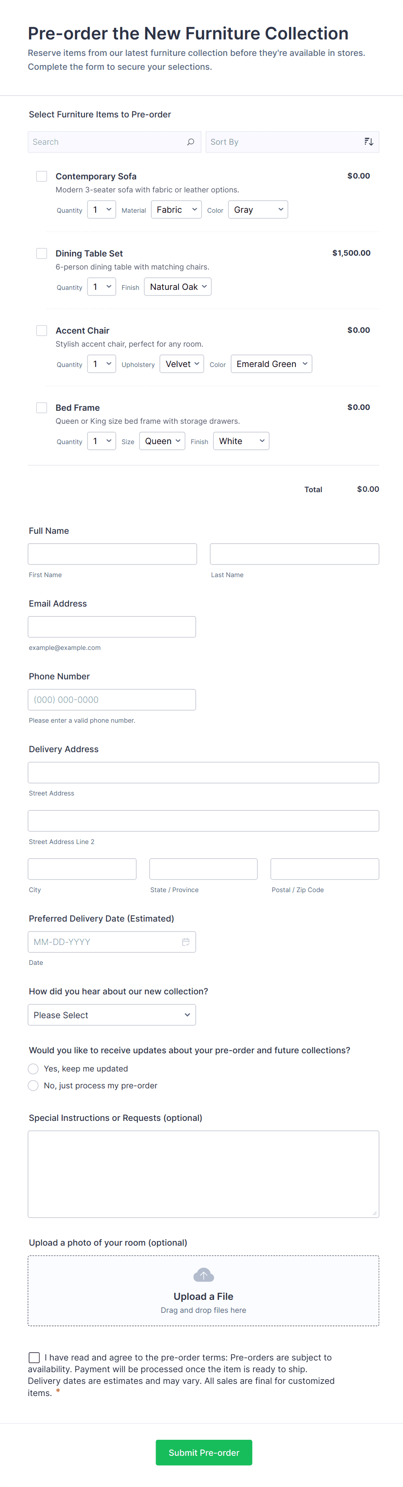The image size is (403, 1487).
Task: Focus the Email Address text box
Action: [x=111, y=627]
